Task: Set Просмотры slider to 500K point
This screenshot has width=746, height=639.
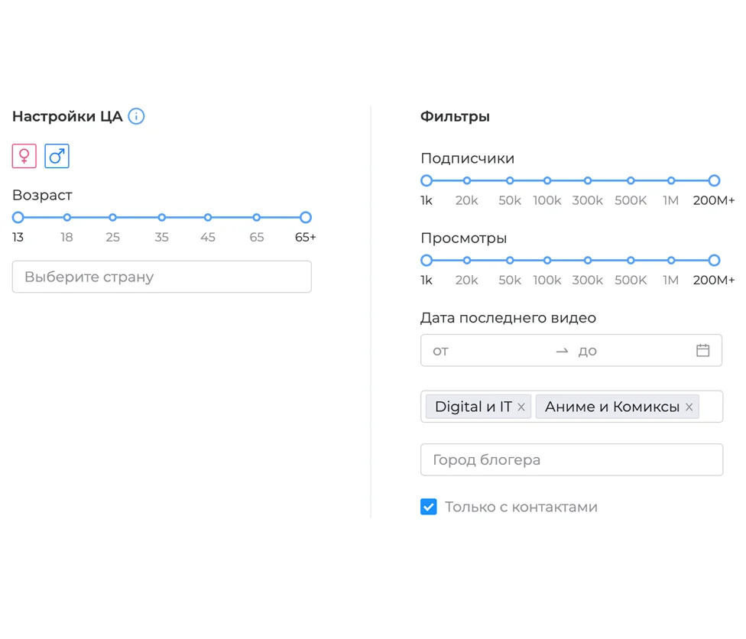Action: coord(631,261)
